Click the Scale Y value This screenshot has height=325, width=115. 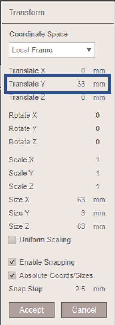pyautogui.click(x=98, y=173)
